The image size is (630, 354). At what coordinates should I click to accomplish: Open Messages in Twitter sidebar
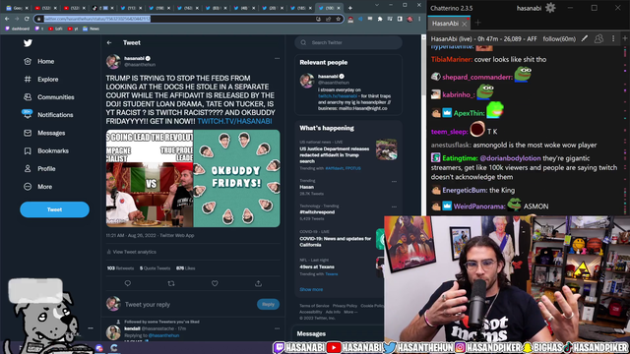pyautogui.click(x=43, y=133)
